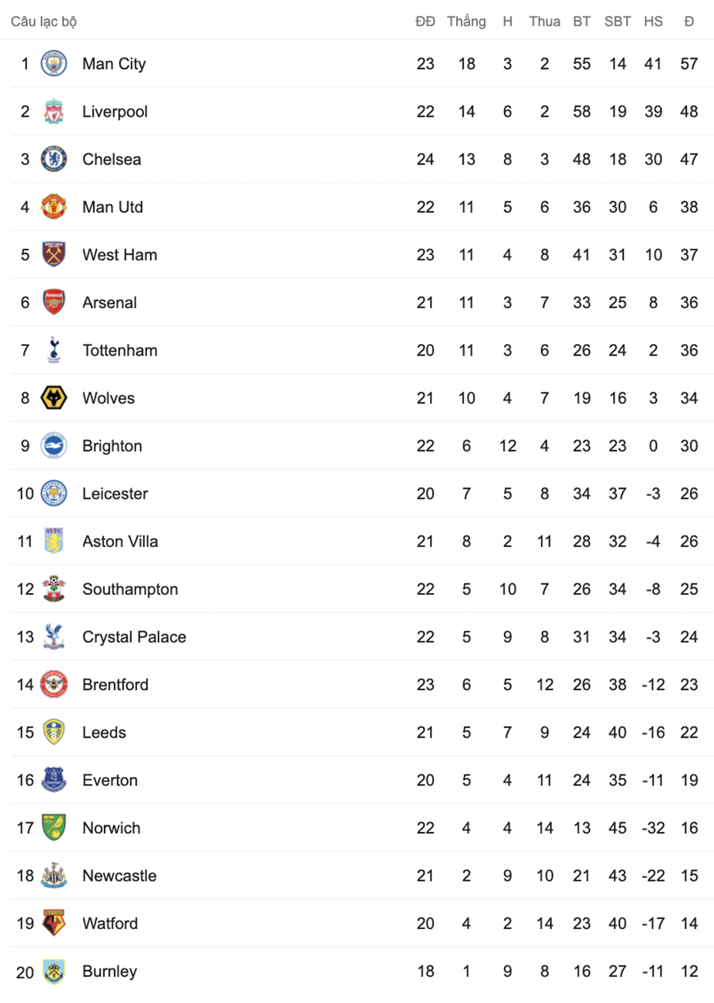Click the Brighton club crest
The height and width of the screenshot is (1003, 714).
click(54, 445)
